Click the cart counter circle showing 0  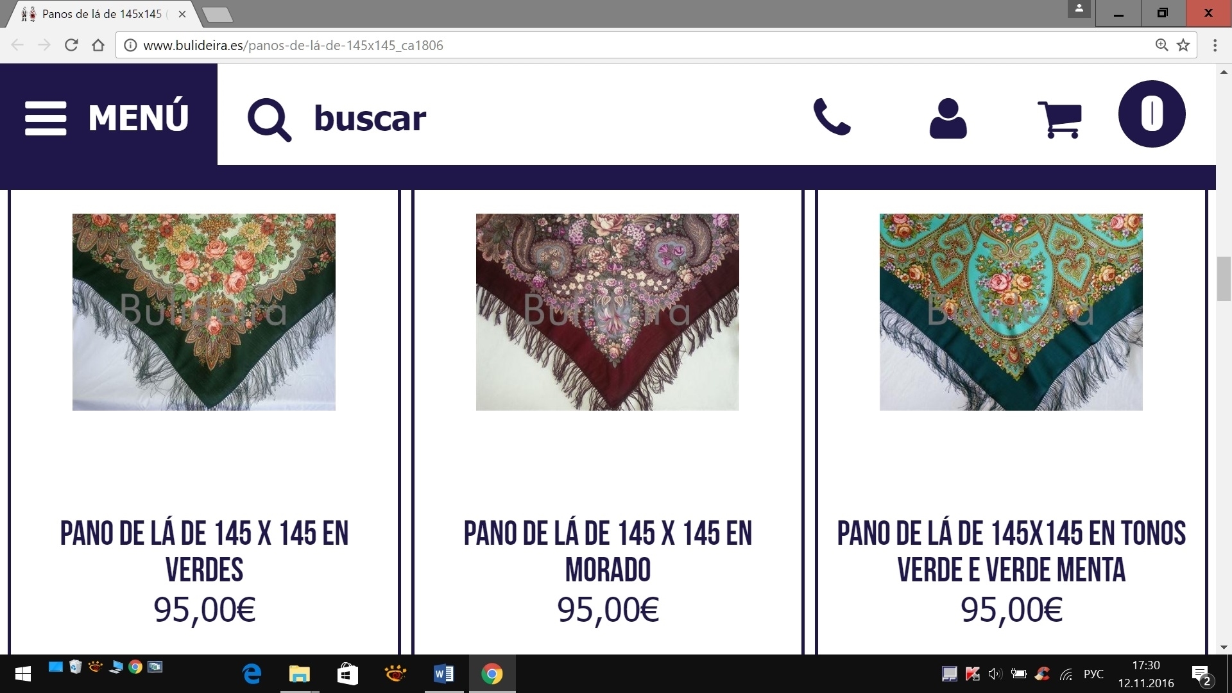[x=1152, y=114]
